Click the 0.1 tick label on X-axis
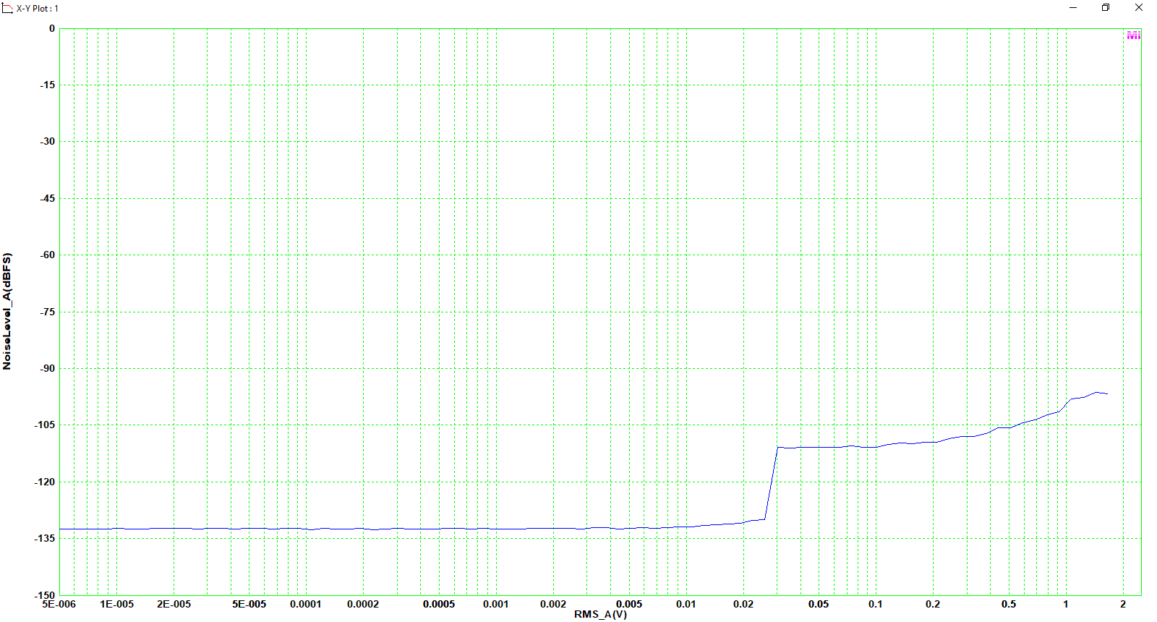1157x622 pixels. [876, 604]
